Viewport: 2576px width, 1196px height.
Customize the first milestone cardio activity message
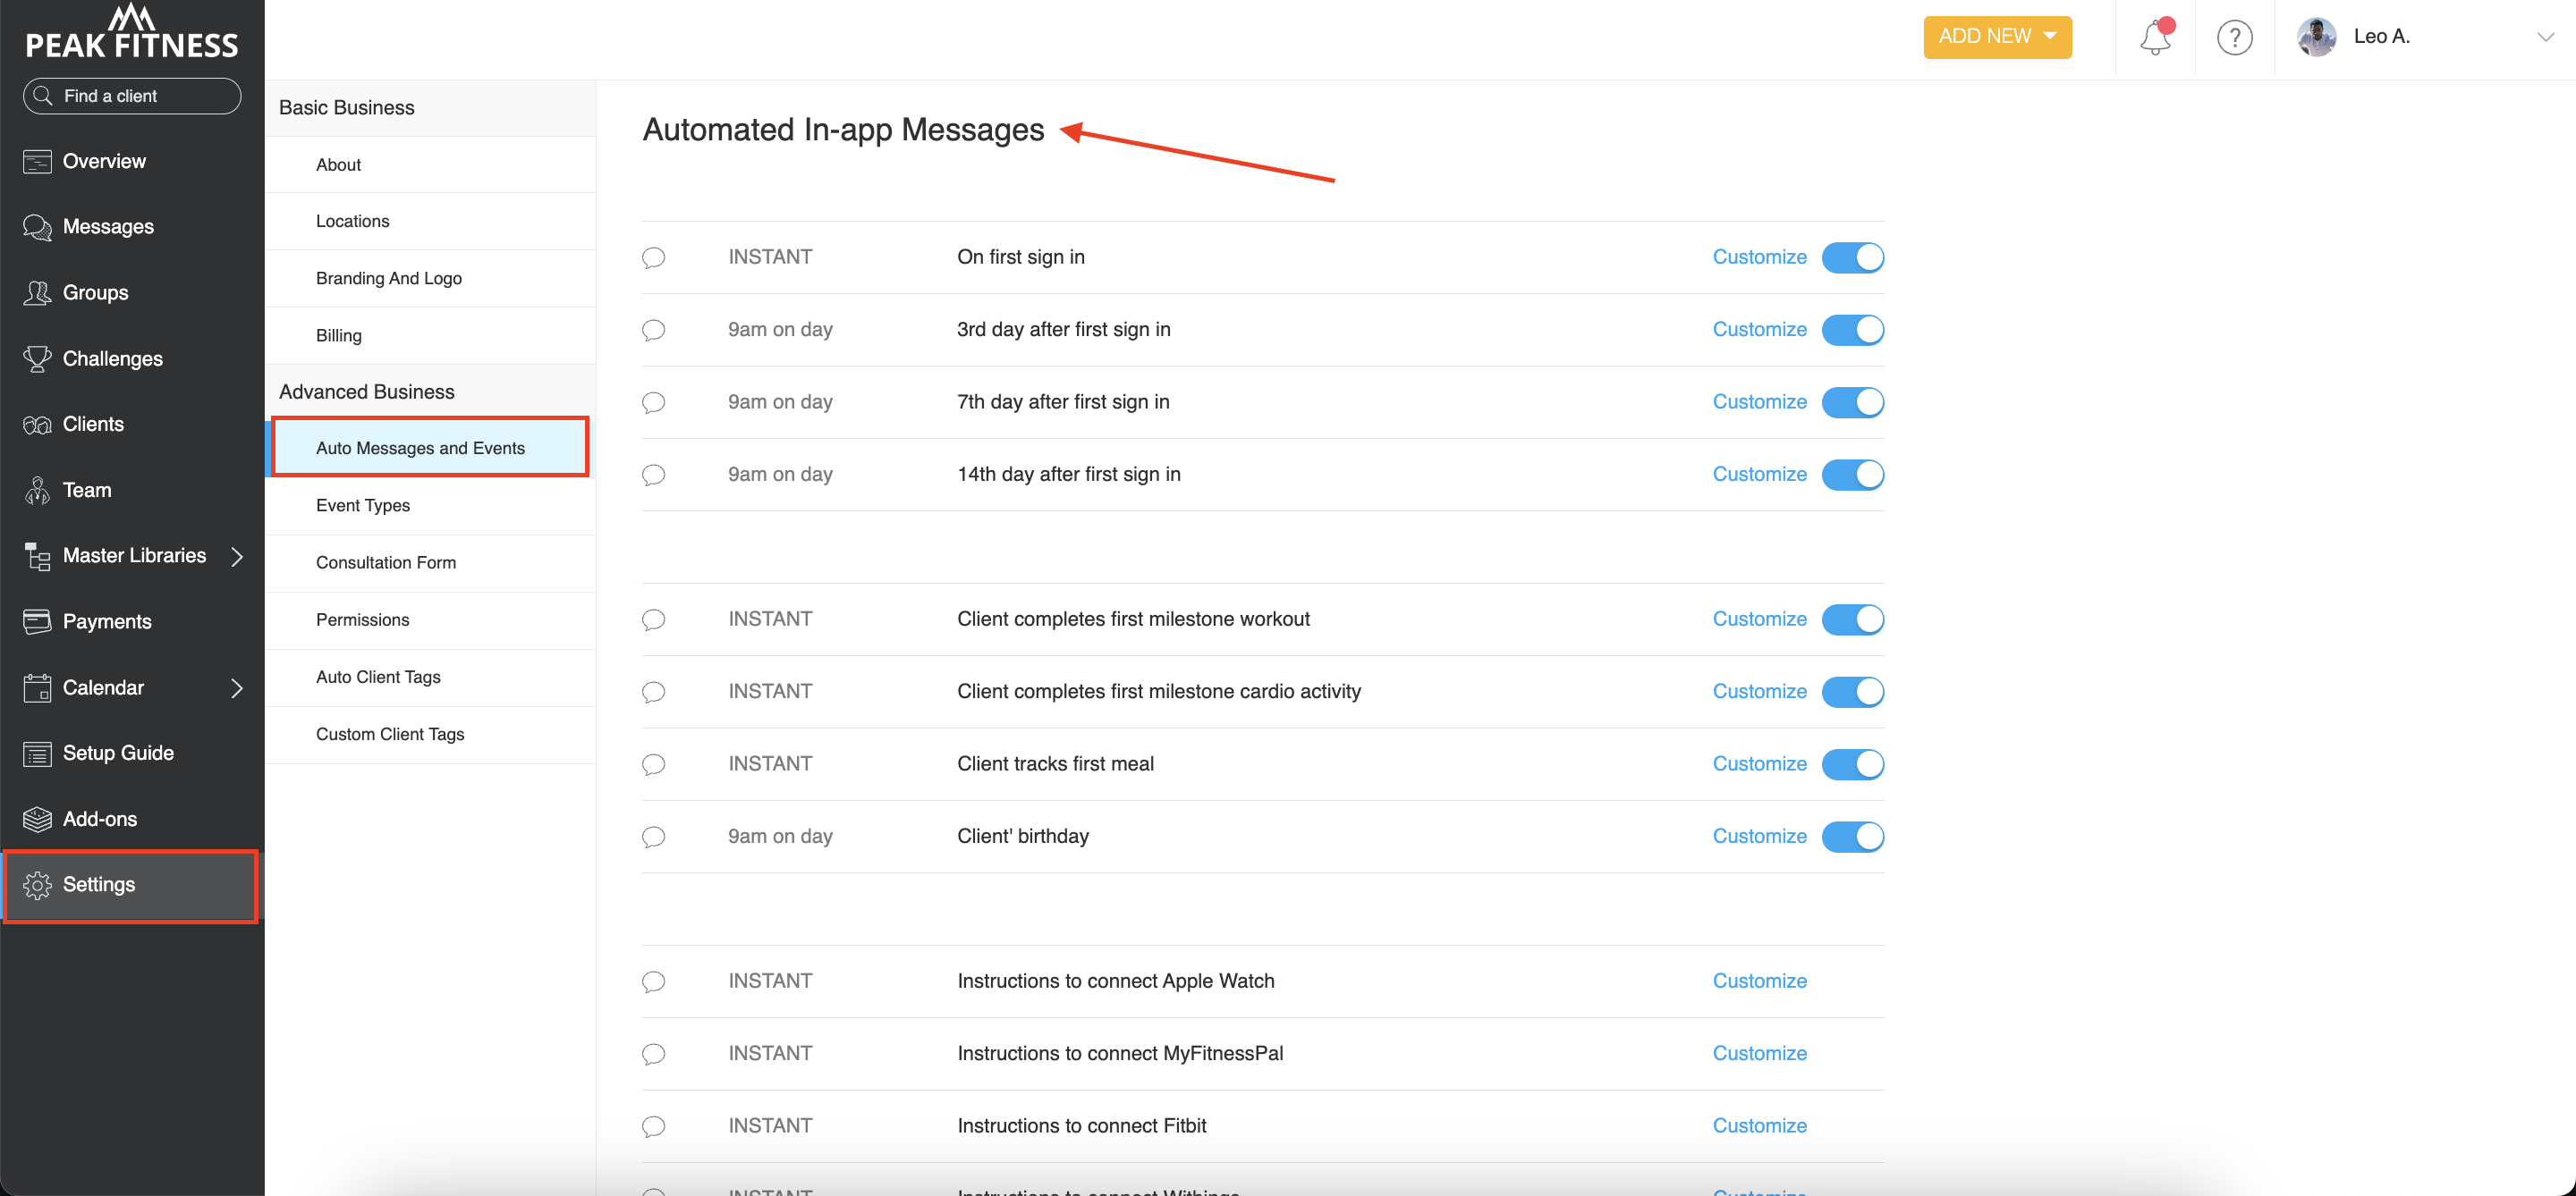[x=1759, y=692]
